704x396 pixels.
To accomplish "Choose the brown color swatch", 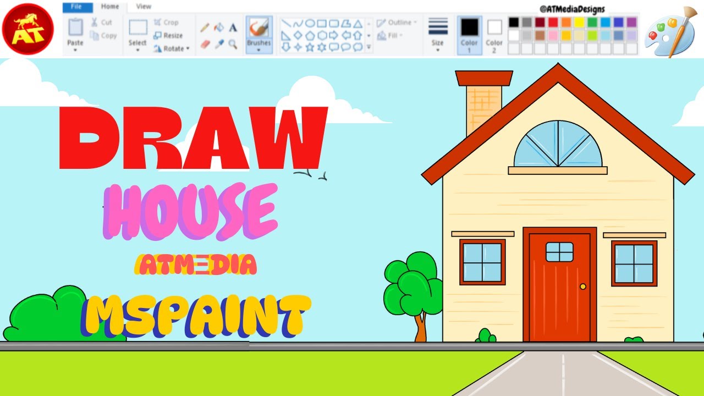I will click(x=540, y=35).
